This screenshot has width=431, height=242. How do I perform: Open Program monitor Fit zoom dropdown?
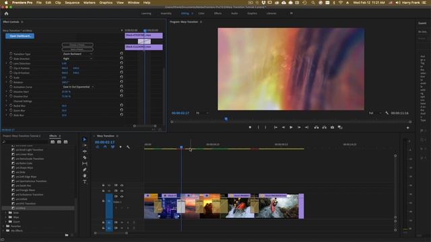point(202,113)
